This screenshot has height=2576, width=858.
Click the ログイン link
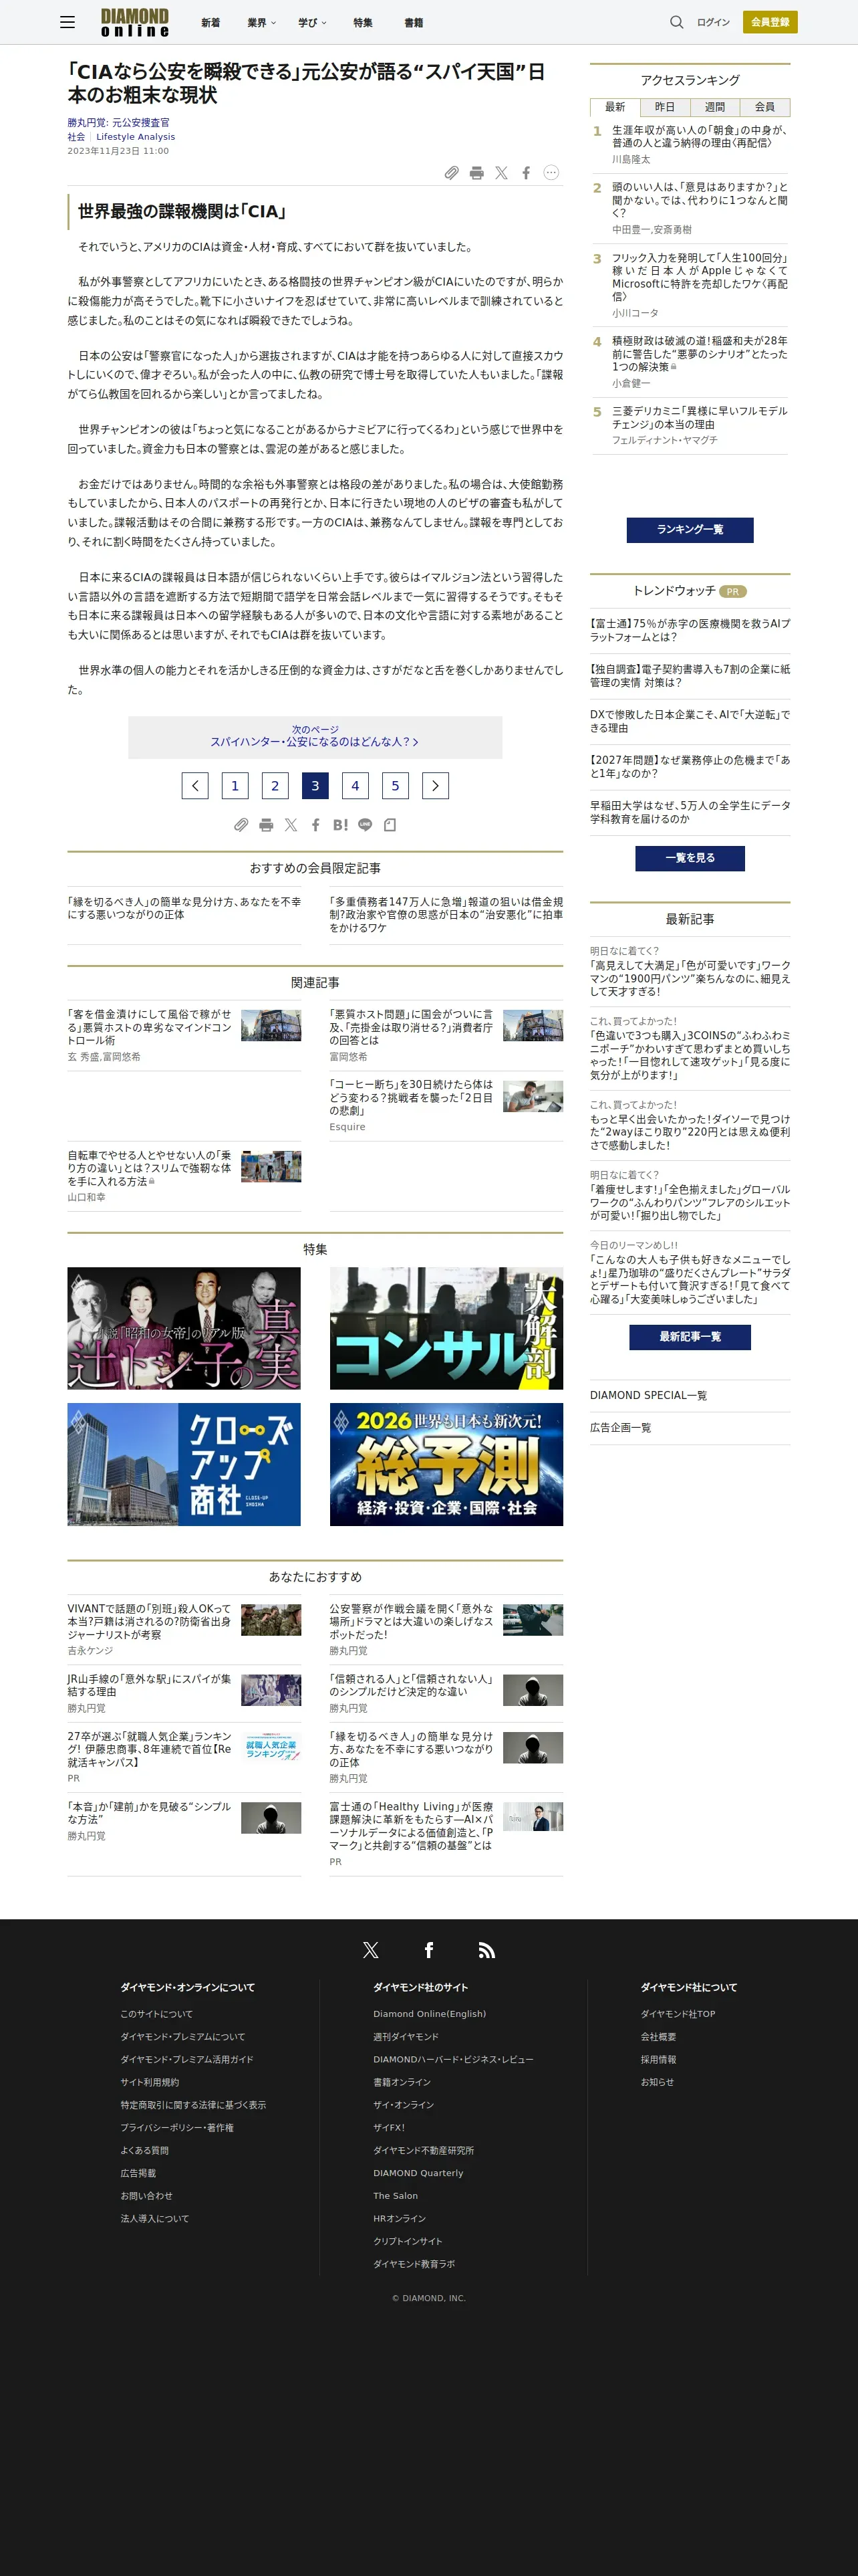click(713, 22)
